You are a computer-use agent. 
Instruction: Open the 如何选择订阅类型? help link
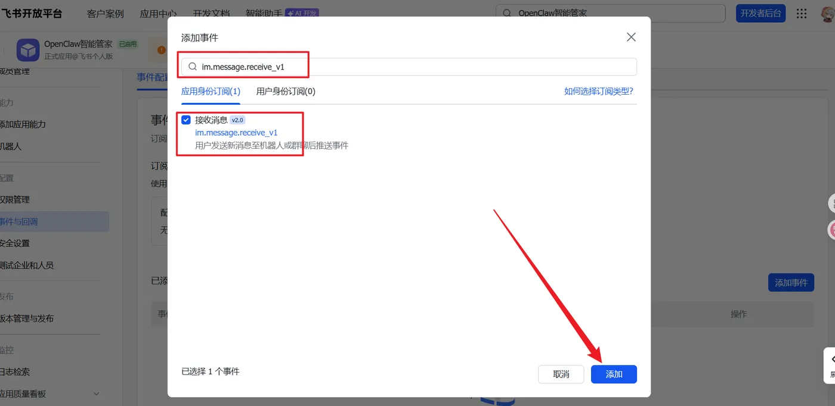click(599, 91)
